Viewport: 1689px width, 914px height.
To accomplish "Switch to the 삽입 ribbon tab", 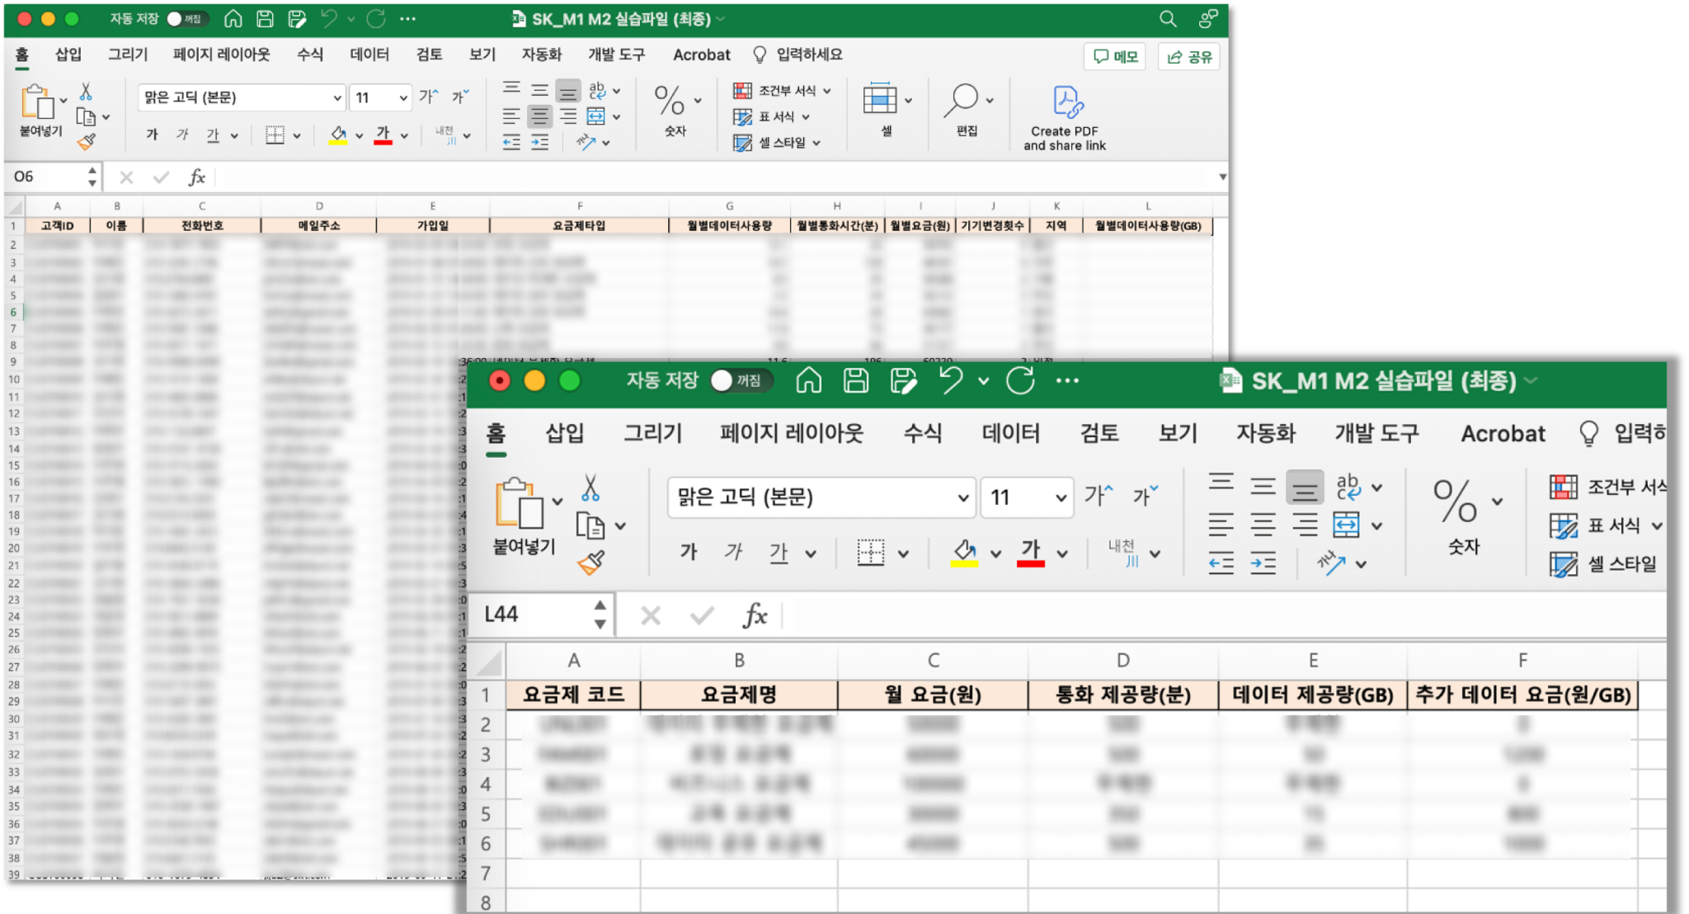I will coord(564,432).
